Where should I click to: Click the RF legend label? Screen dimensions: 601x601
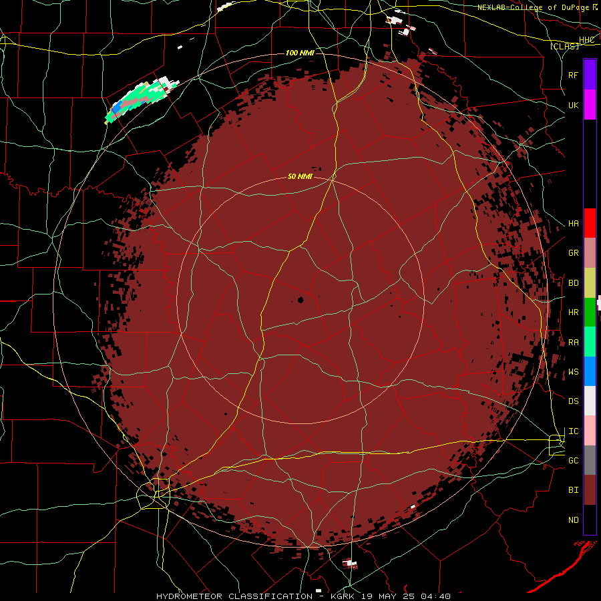point(573,75)
